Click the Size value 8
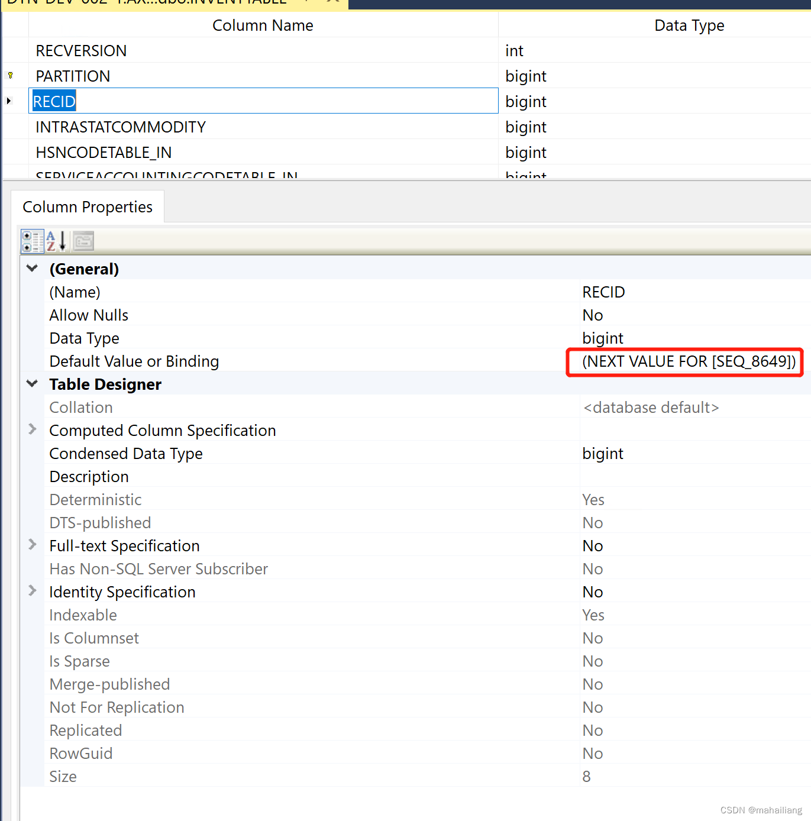811x821 pixels. click(586, 777)
